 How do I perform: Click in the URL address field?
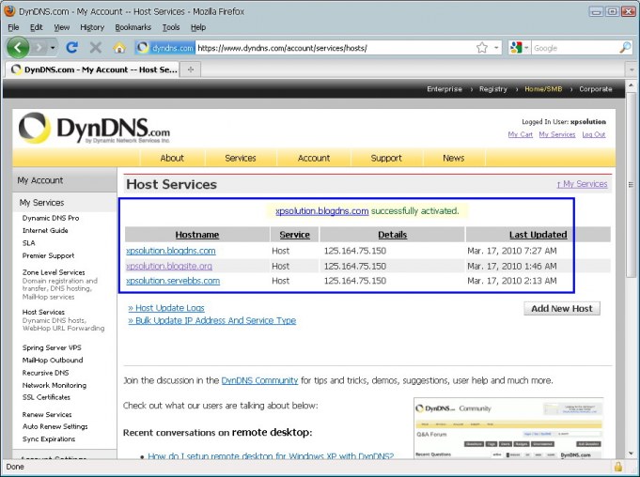click(x=335, y=48)
